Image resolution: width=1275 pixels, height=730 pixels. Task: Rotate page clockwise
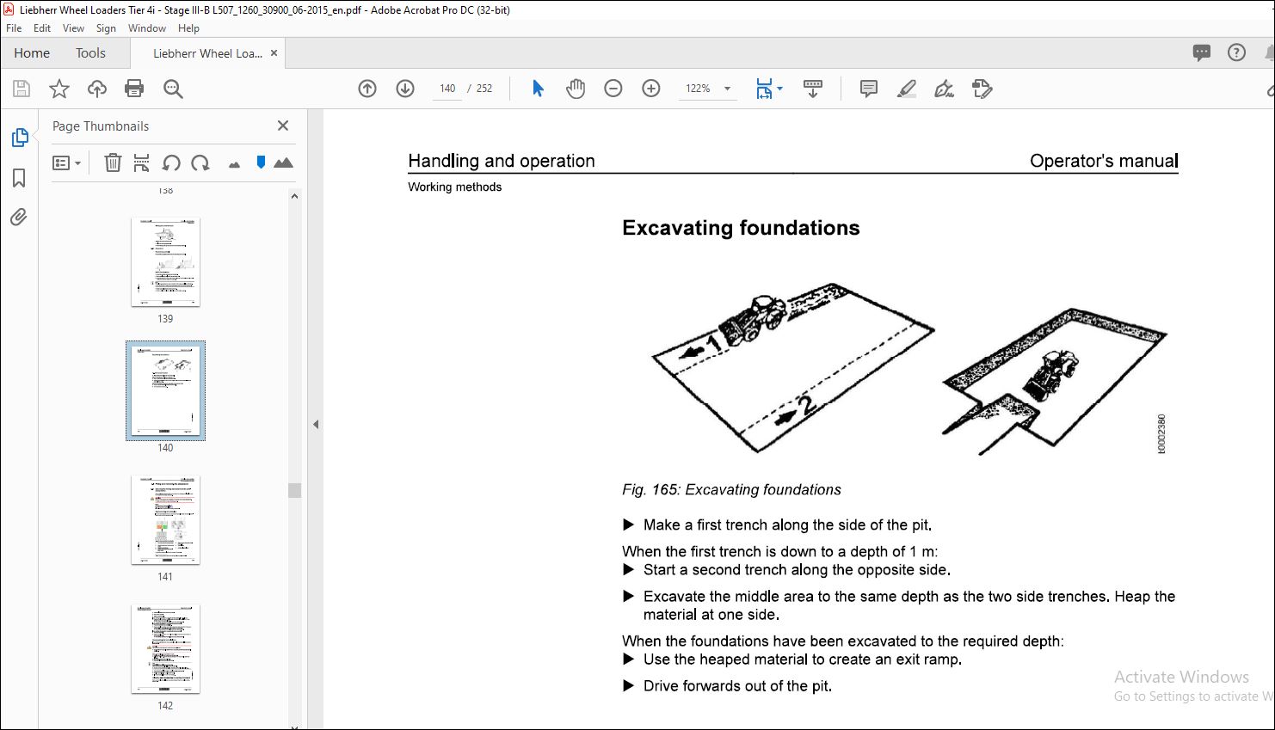(x=200, y=163)
